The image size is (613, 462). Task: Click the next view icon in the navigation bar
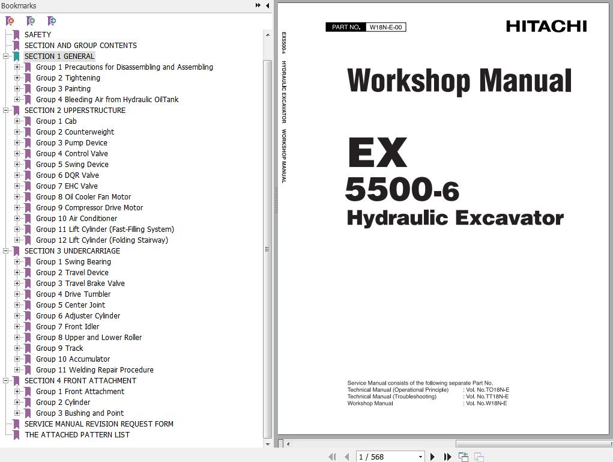point(479,457)
